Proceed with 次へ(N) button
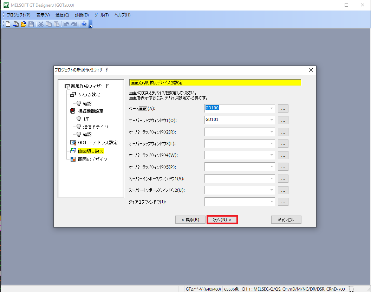This screenshot has width=371, height=292. 222,219
